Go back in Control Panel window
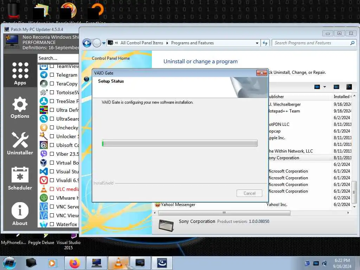The height and width of the screenshot is (270, 360). (87, 43)
